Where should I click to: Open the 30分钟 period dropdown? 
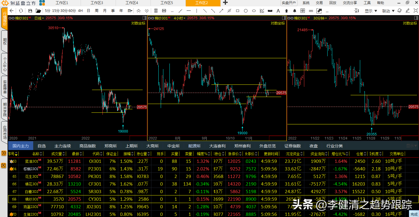pyautogui.click(x=319, y=18)
